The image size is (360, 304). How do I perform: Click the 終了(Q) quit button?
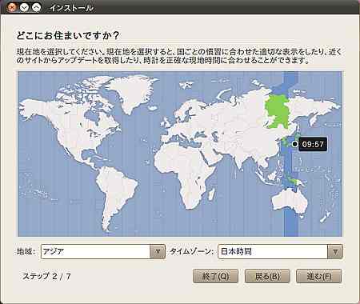click(215, 276)
